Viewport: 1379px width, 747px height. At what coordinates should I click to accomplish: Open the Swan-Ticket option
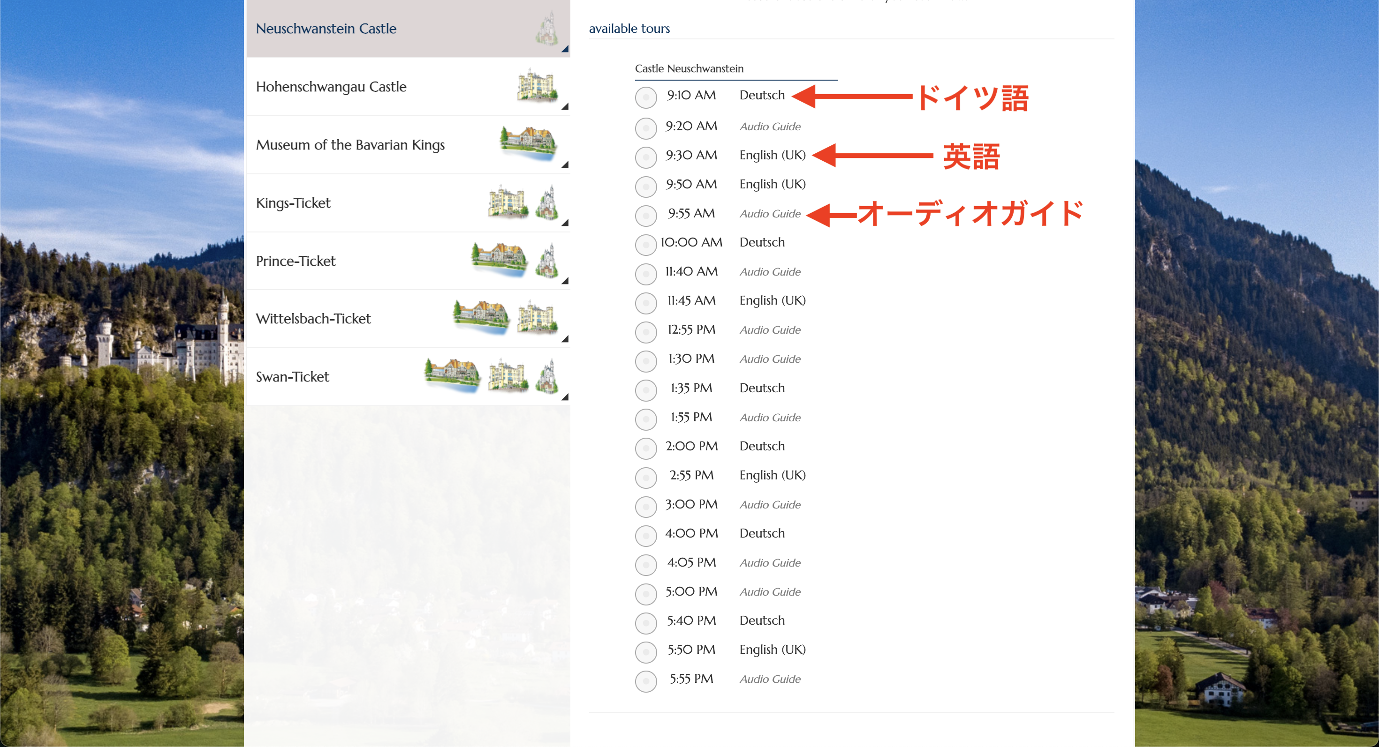[408, 377]
